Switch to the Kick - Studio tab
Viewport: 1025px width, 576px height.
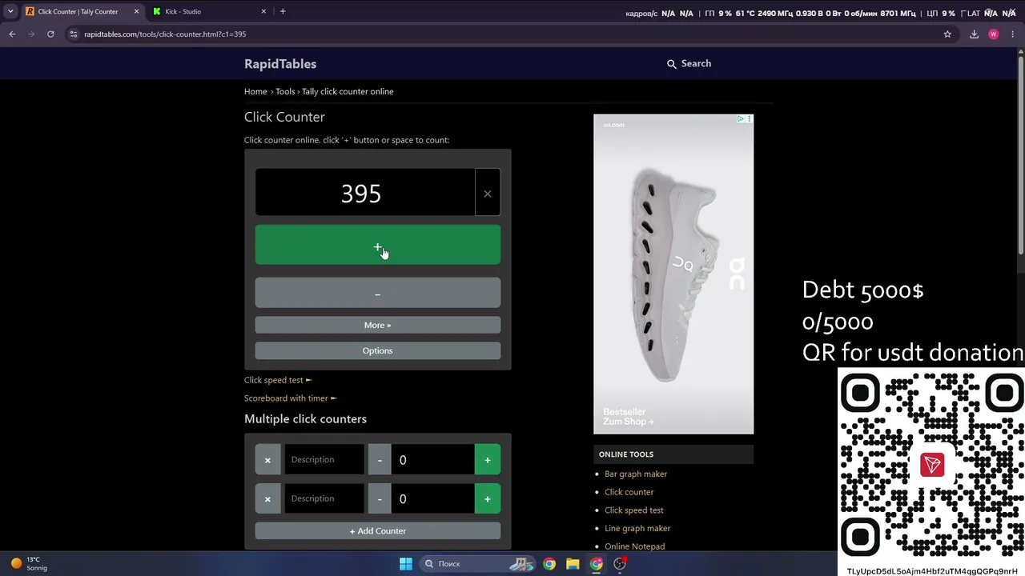tap(211, 11)
